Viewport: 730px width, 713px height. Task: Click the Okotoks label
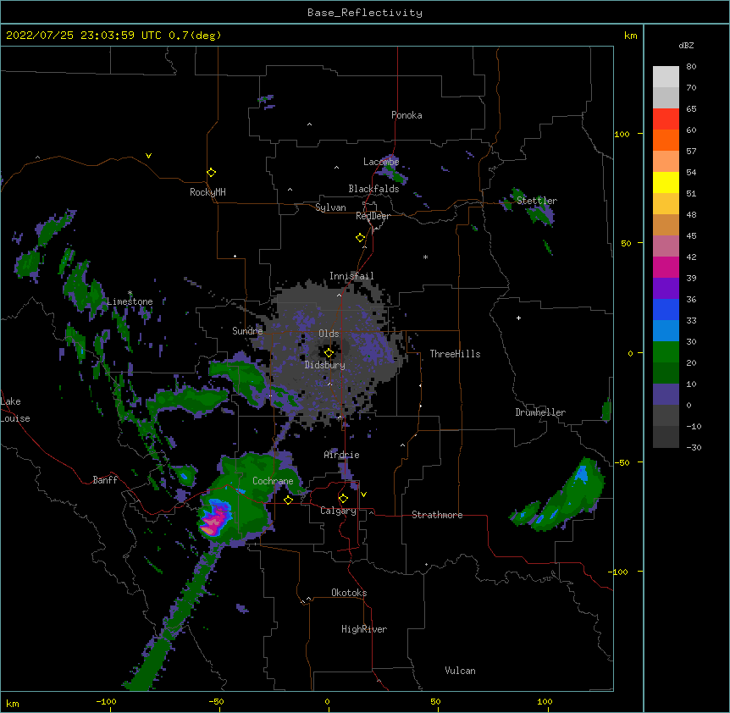[349, 593]
